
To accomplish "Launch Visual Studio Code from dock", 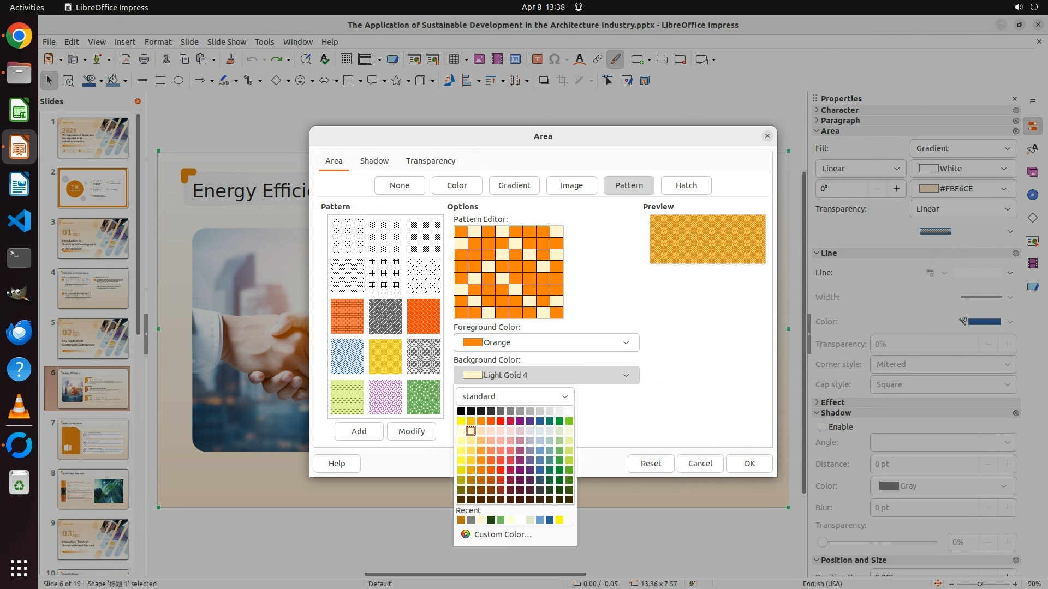I will 19,221.
